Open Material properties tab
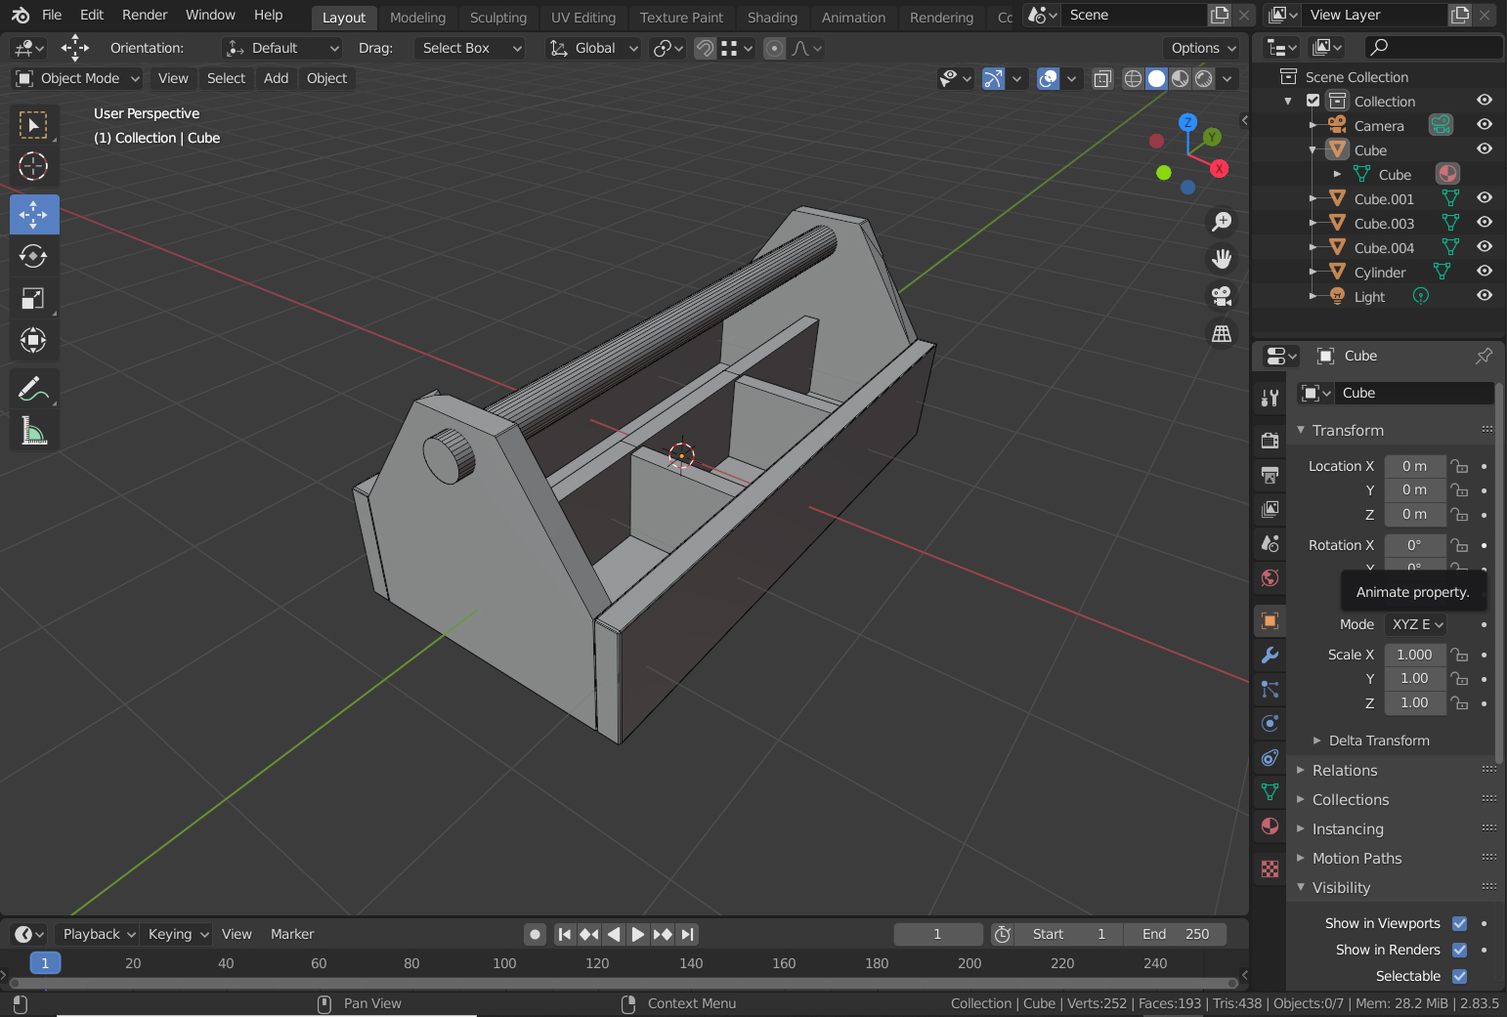Viewport: 1507px width, 1017px height. click(x=1270, y=826)
